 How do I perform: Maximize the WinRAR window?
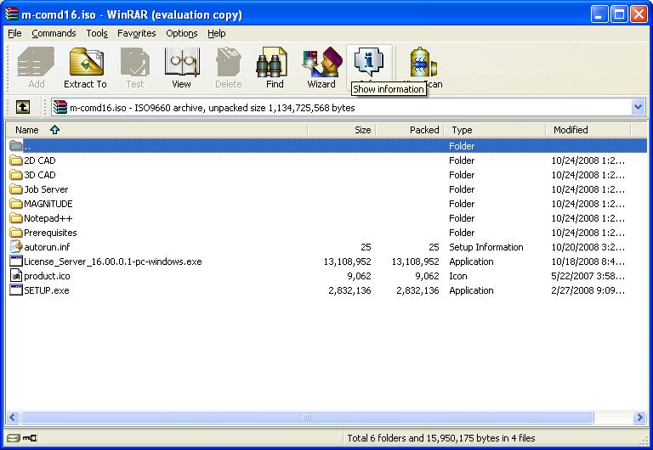(x=619, y=14)
